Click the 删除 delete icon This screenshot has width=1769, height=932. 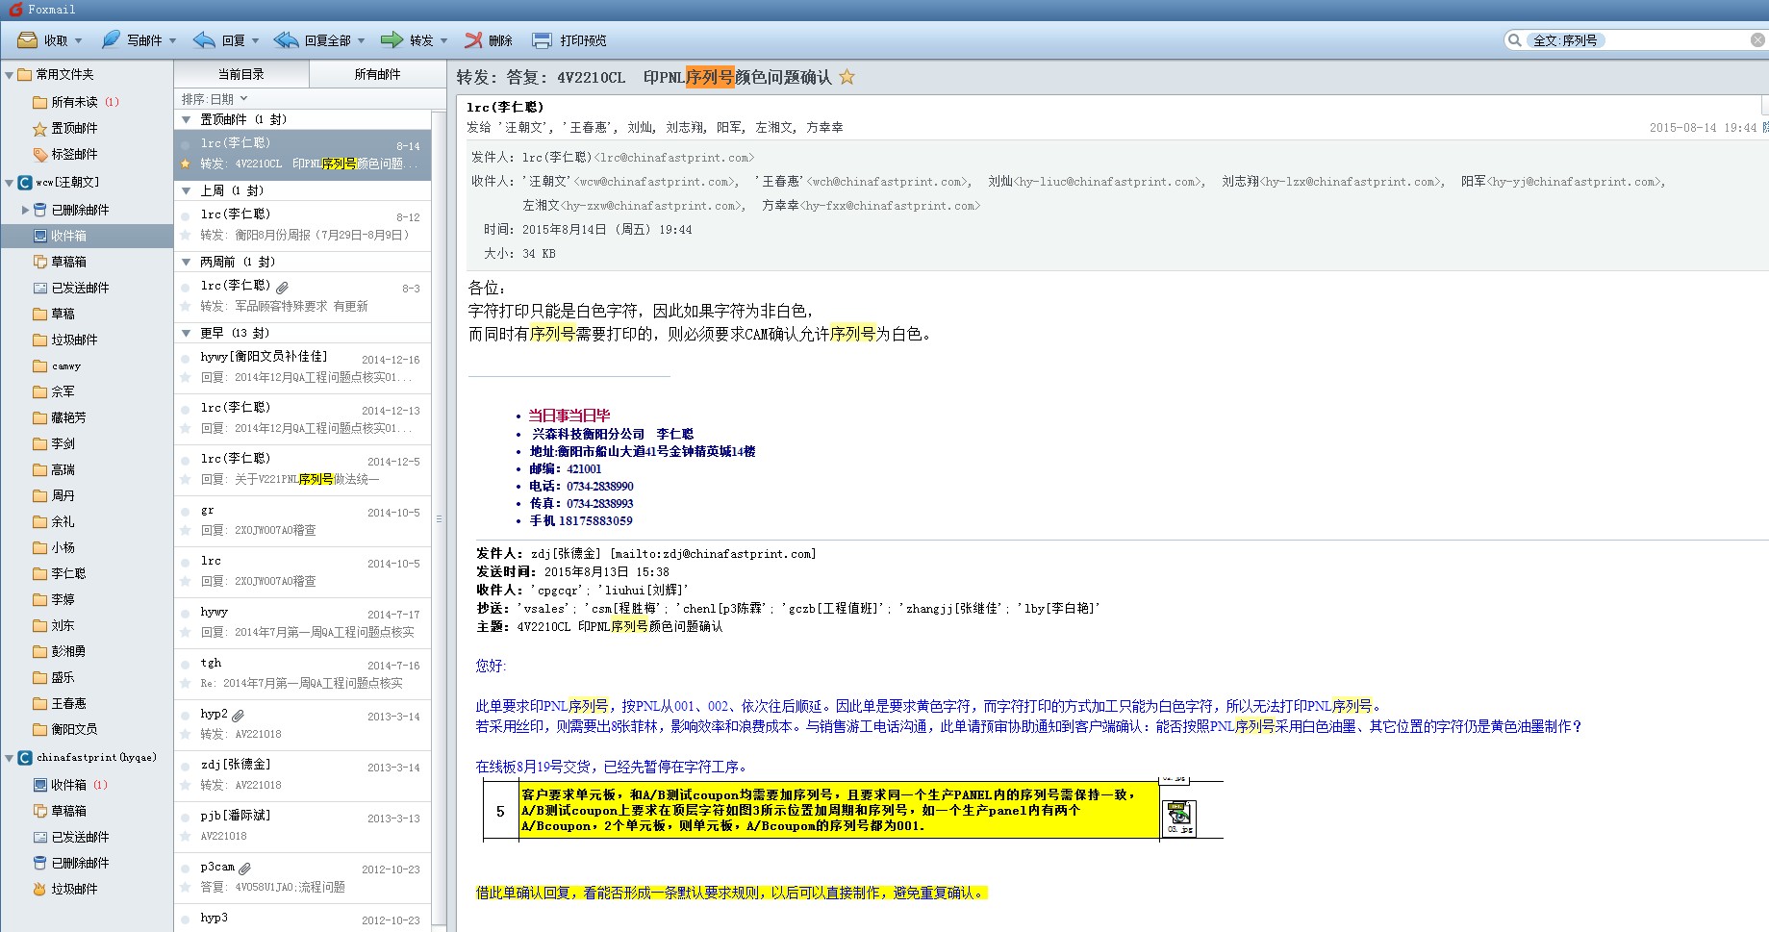point(474,40)
